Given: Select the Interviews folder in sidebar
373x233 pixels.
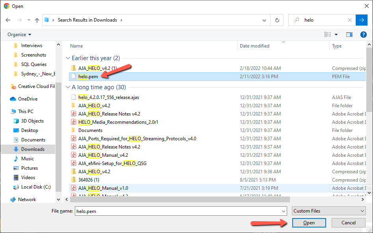Looking at the screenshot, I should tap(32, 46).
